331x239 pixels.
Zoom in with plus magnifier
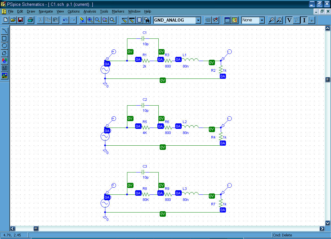click(90, 20)
